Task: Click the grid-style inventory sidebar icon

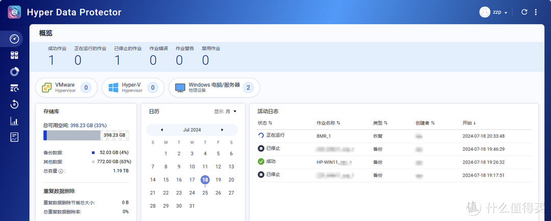Action: coord(14,55)
